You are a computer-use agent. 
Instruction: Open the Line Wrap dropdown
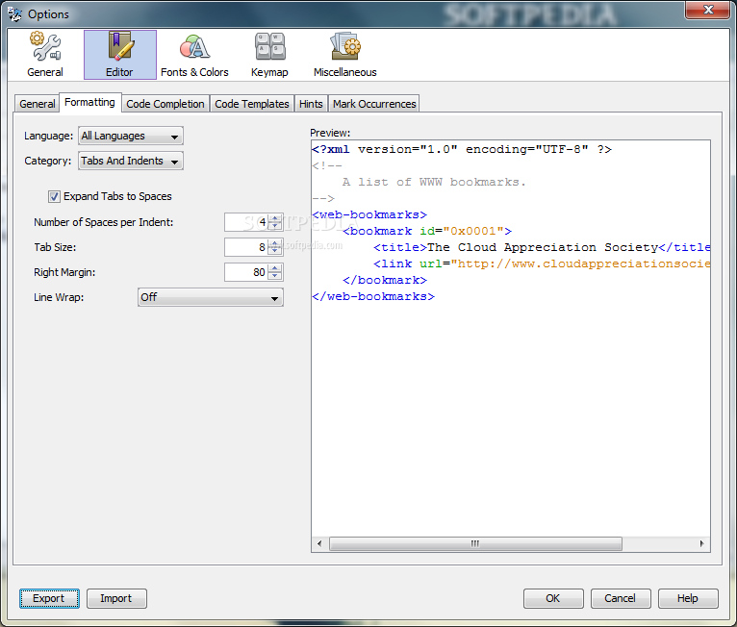(x=211, y=297)
